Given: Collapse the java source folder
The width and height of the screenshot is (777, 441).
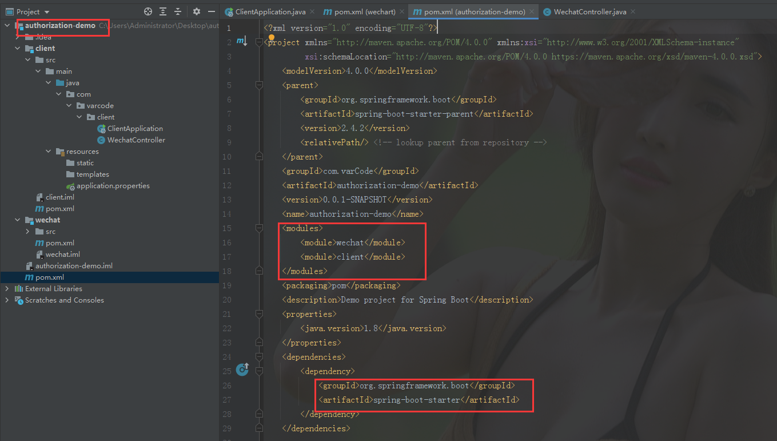Looking at the screenshot, I should 49,83.
